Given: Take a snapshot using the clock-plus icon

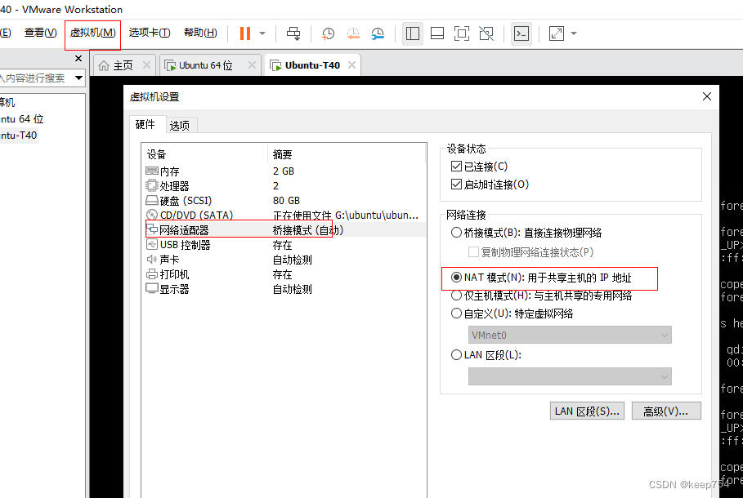Looking at the screenshot, I should 328,33.
